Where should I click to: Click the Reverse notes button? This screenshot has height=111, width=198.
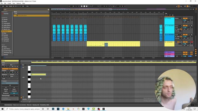click(x=6, y=89)
